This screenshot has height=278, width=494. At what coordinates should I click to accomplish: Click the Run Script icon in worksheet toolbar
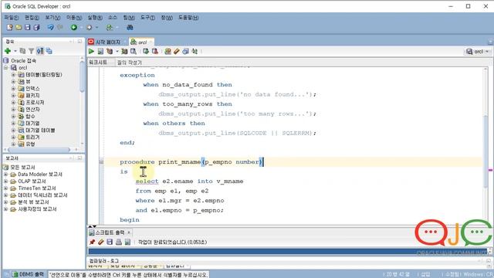tap(100, 52)
